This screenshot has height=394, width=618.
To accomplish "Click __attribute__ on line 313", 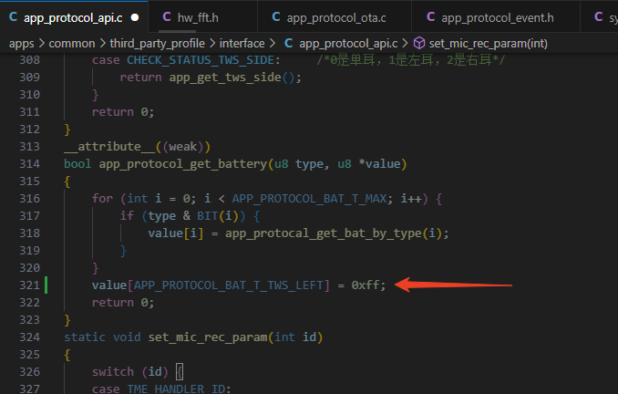I will 109,147.
